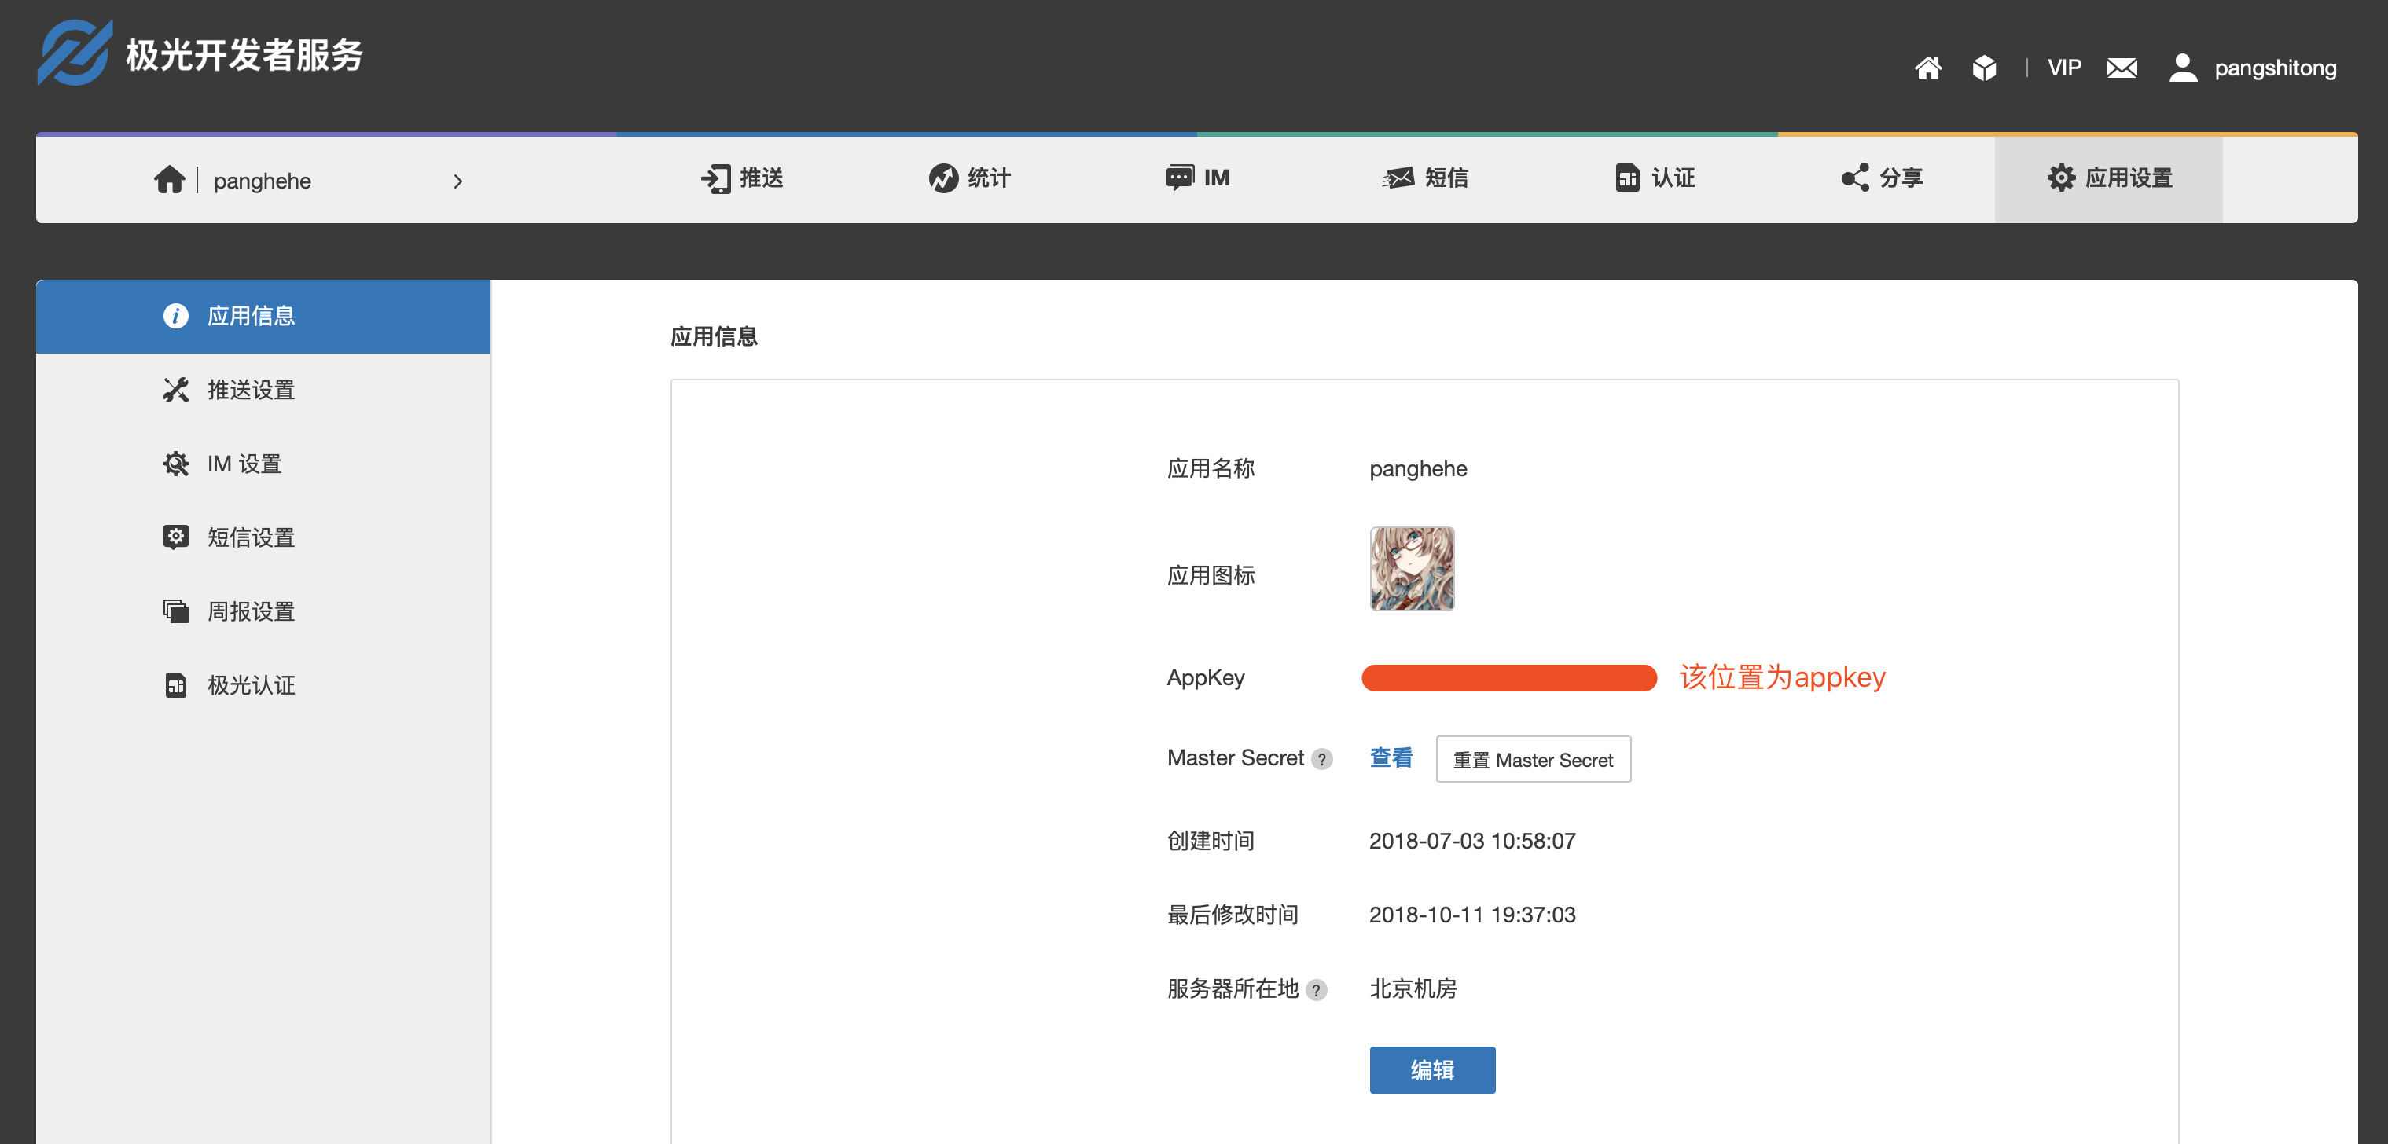This screenshot has height=1144, width=2388.
Task: Open IM 设置 in the sidebar
Action: (x=244, y=464)
